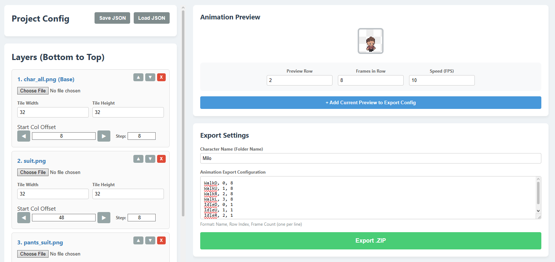Click char_all.png Step field

[142, 136]
